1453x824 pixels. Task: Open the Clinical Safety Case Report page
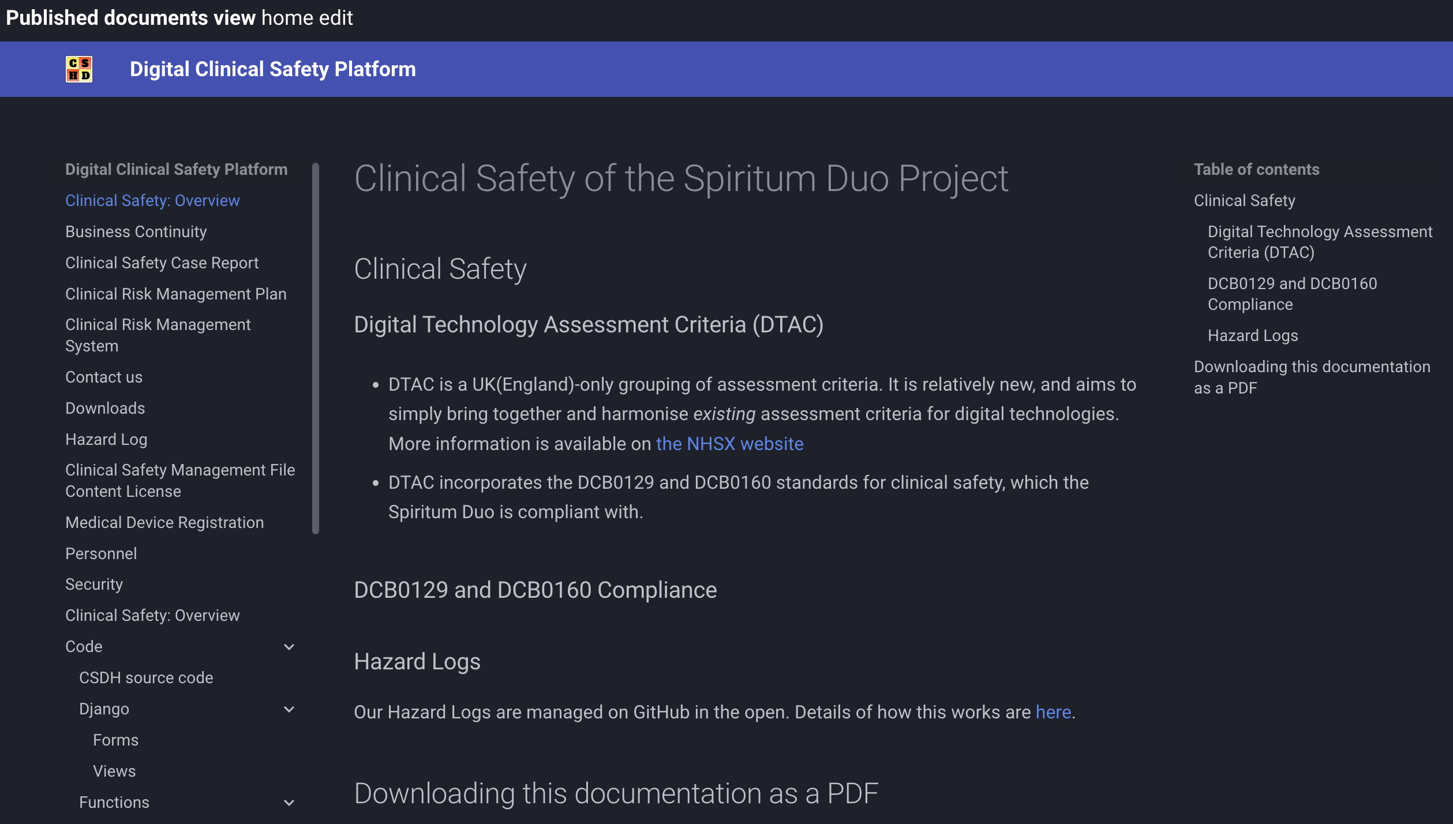[162, 263]
